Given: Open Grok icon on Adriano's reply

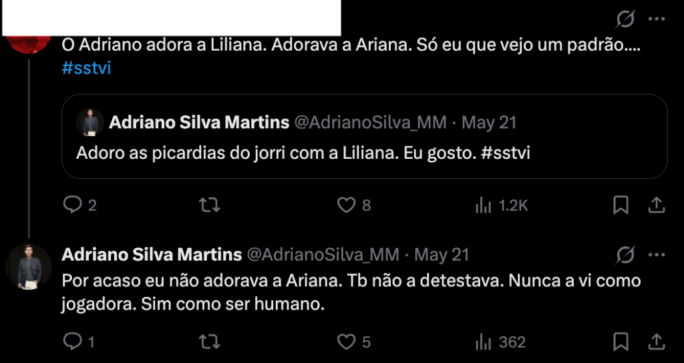Looking at the screenshot, I should click(625, 255).
